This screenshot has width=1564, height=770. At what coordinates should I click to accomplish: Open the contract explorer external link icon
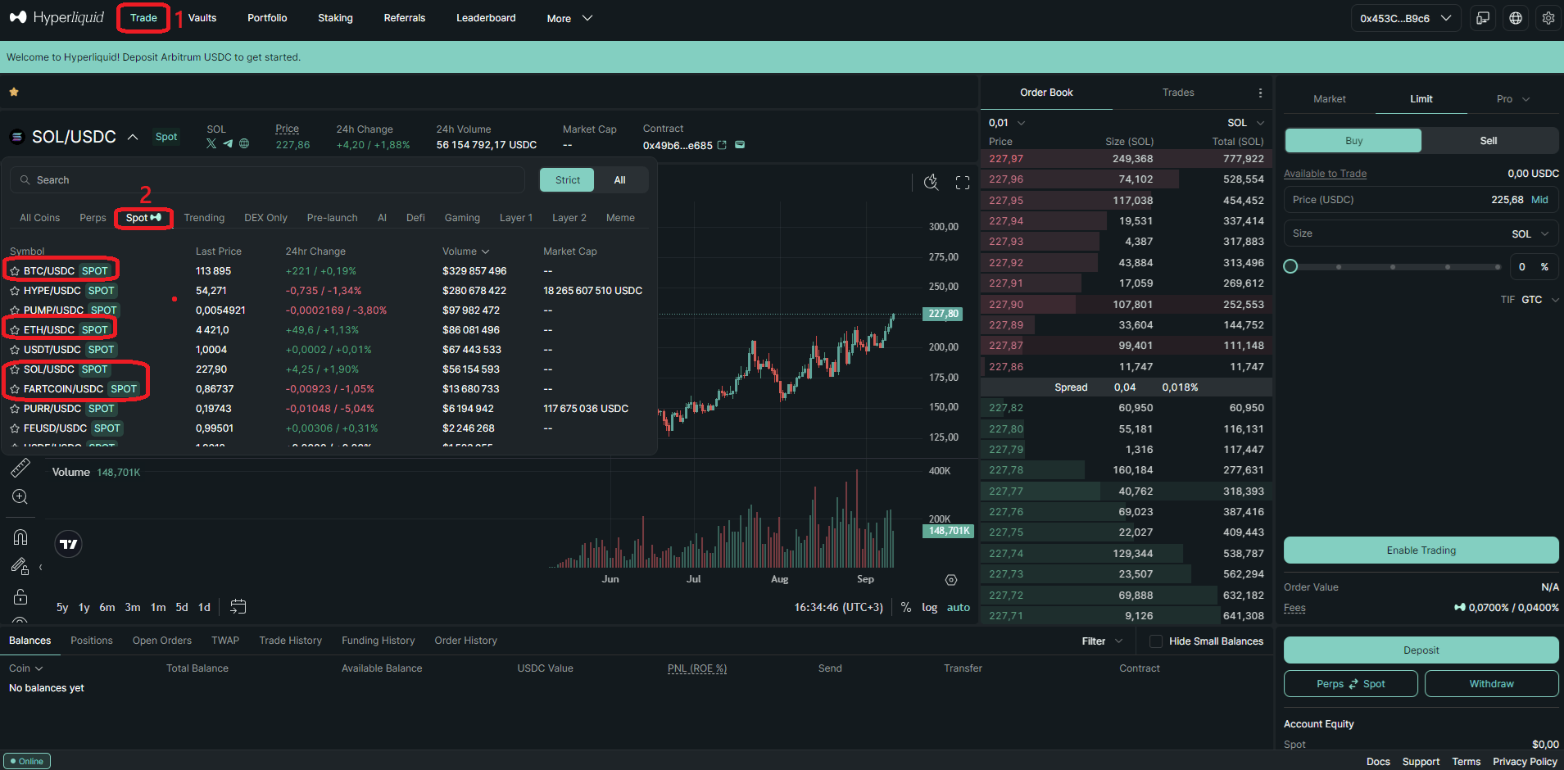coord(722,145)
